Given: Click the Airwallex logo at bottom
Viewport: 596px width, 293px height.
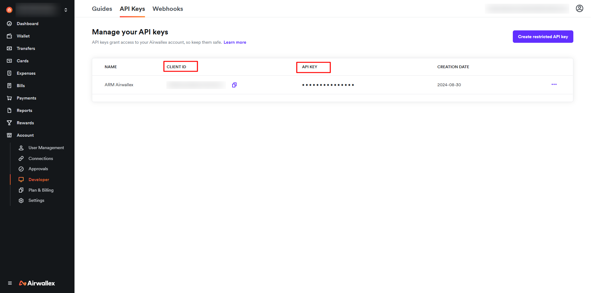Looking at the screenshot, I should click(37, 283).
